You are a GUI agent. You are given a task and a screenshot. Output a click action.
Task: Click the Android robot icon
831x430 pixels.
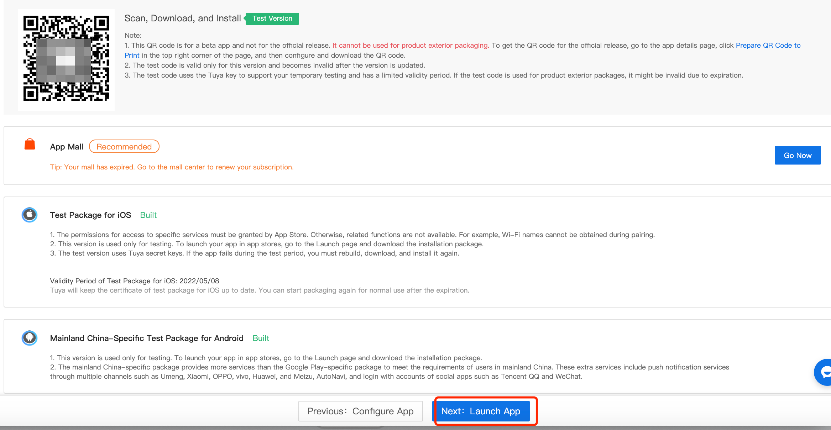pyautogui.click(x=30, y=338)
